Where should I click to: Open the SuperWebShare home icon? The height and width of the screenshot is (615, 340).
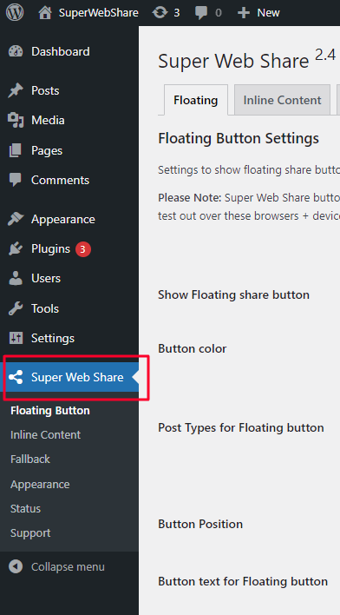click(45, 12)
